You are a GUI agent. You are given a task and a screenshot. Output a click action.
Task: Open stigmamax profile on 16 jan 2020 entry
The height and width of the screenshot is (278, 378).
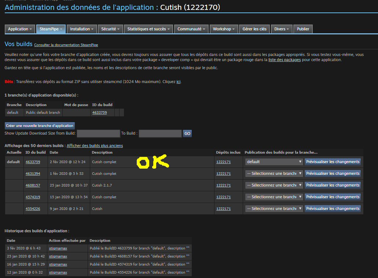point(58,264)
